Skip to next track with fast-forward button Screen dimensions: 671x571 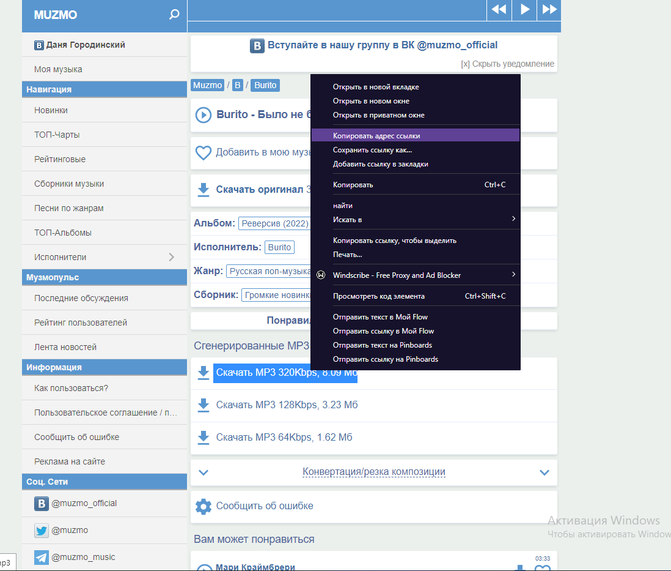[x=549, y=9]
